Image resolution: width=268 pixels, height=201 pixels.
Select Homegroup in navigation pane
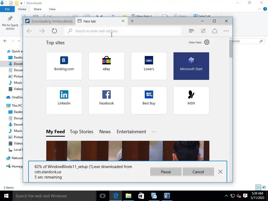point(15,166)
